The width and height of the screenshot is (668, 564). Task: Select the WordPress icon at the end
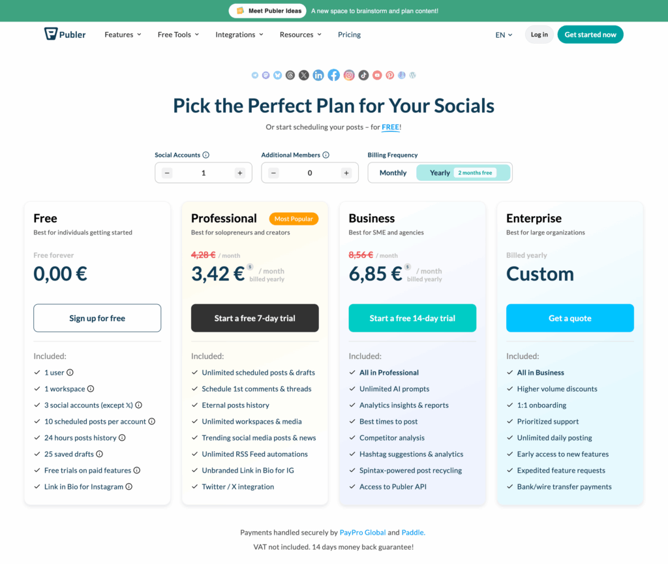(412, 75)
